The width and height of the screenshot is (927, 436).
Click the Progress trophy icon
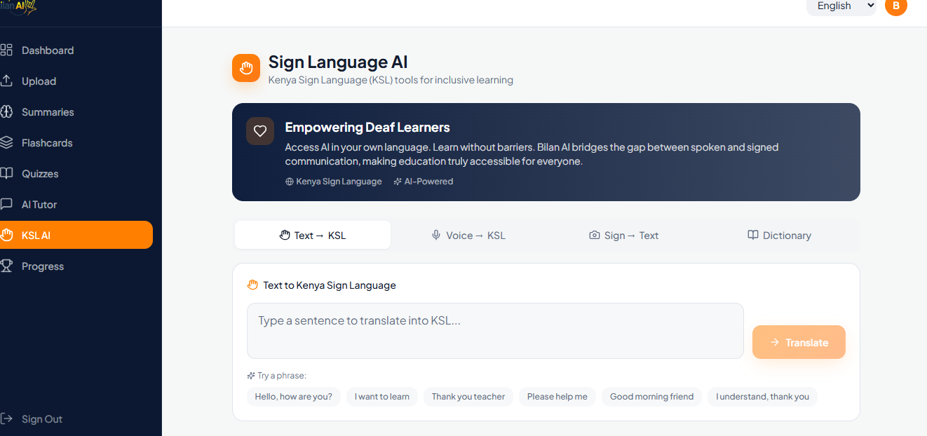(x=6, y=266)
